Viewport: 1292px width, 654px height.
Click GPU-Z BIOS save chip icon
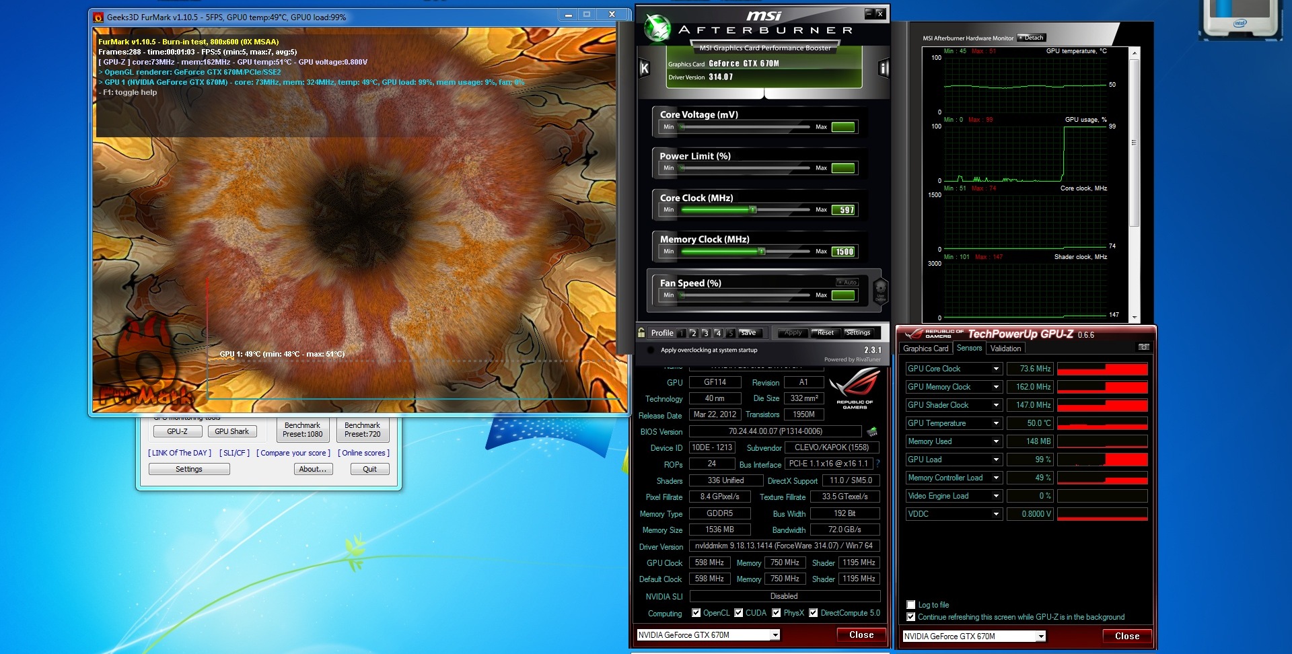872,431
